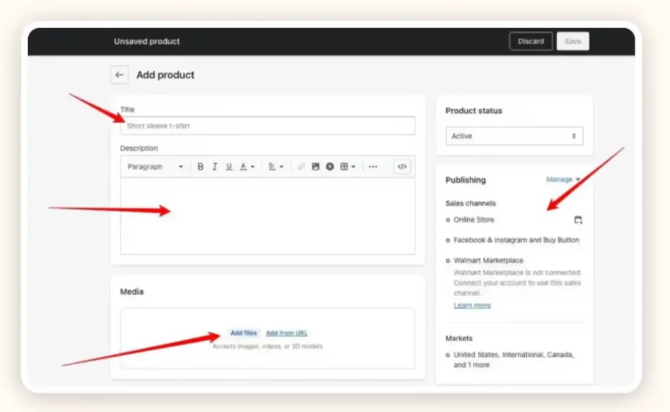
Task: Expand the text alignment dropdown
Action: [x=275, y=167]
